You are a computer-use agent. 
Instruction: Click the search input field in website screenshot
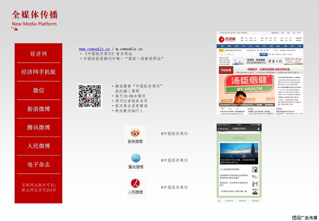pyautogui.click(x=242, y=54)
